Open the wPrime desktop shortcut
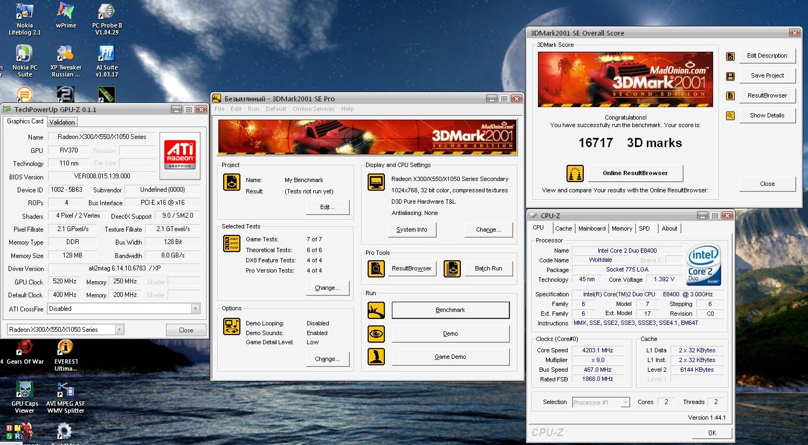808x445 pixels. pyautogui.click(x=66, y=16)
